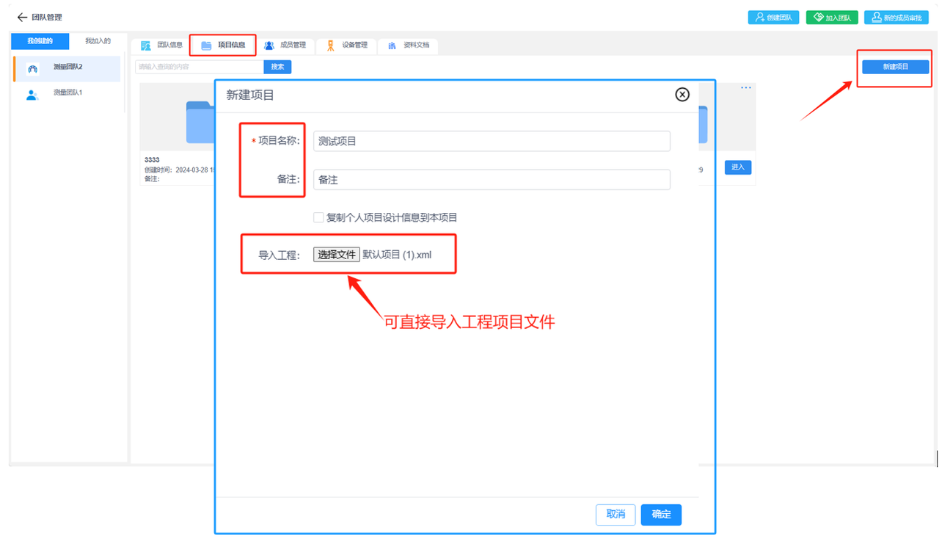This screenshot has height=541, width=939.
Task: Click the 新建项目 button at top right
Action: pos(895,67)
